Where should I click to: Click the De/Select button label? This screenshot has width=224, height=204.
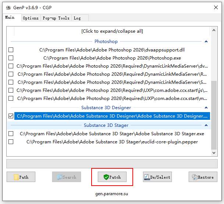pyautogui.click(x=160, y=177)
